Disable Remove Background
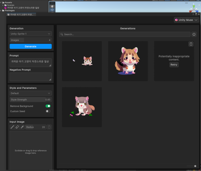This screenshot has width=201, height=171. click(x=48, y=106)
